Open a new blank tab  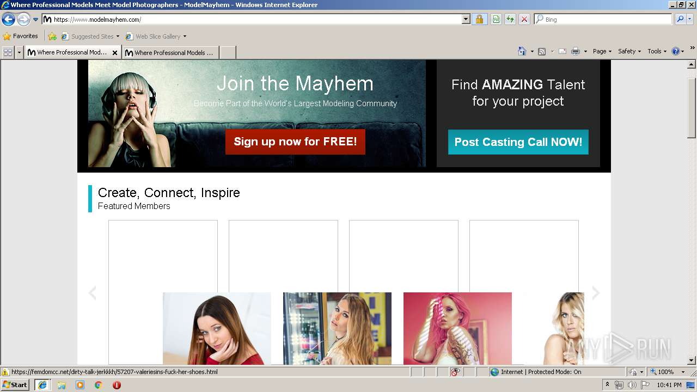coord(228,52)
